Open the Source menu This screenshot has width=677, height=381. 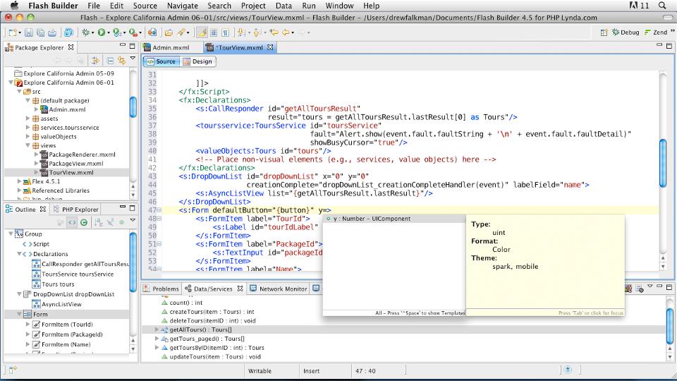click(145, 6)
